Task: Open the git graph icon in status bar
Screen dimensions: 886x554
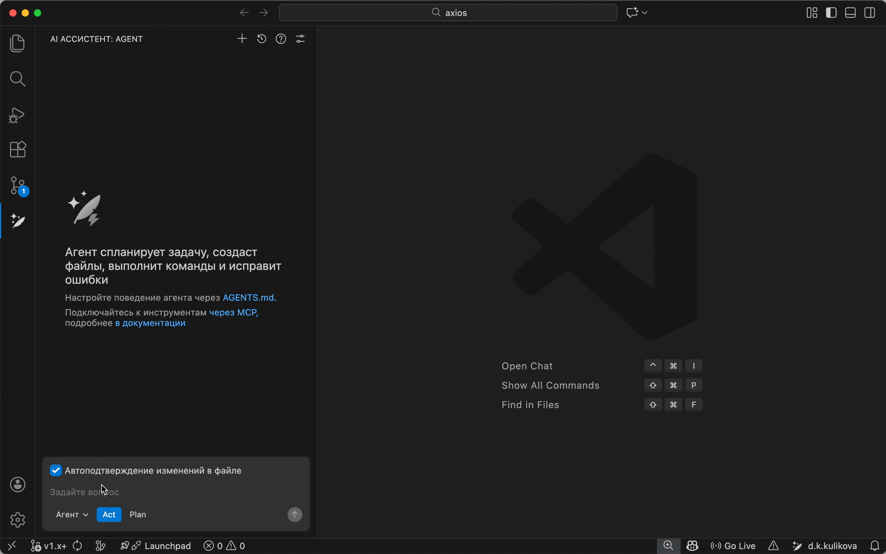Action: [100, 546]
